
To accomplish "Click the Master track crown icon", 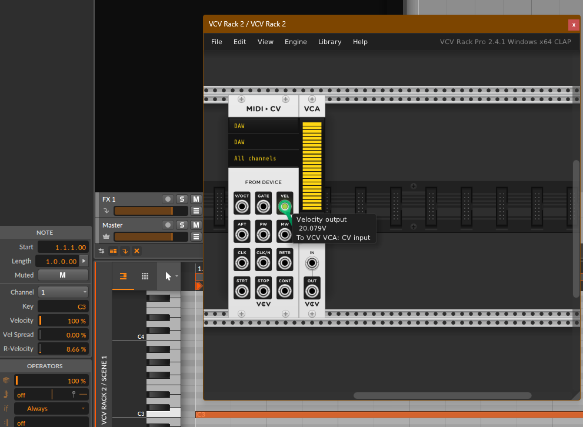I will [106, 236].
